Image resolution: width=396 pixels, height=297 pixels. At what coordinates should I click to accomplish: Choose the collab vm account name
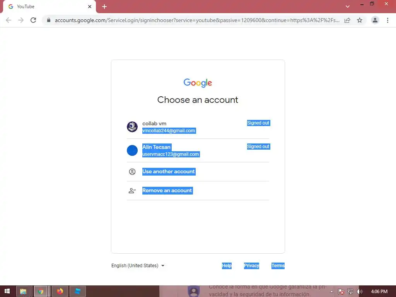[x=154, y=123]
